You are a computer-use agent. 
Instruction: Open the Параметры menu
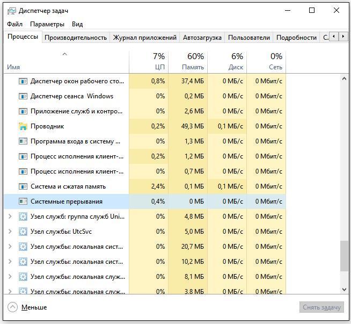[x=47, y=24]
